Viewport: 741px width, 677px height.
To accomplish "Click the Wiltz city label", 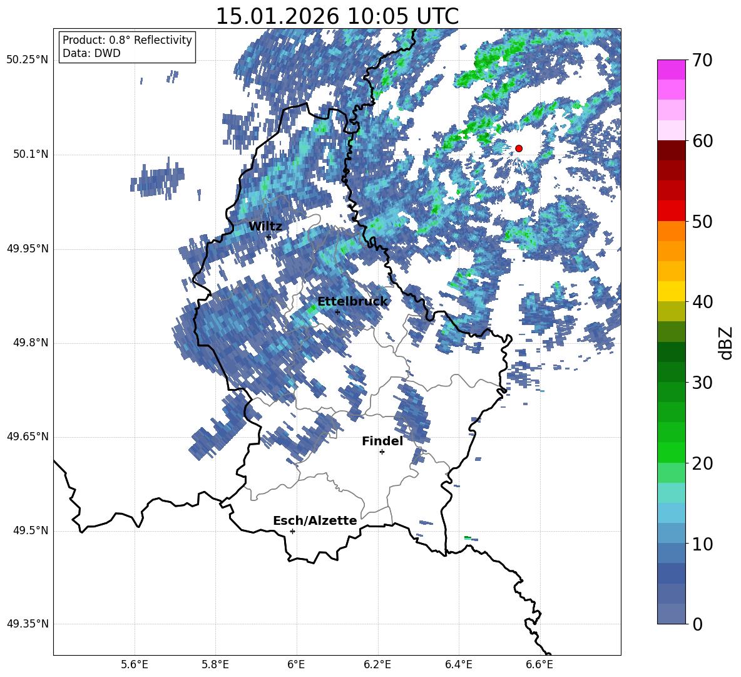I will pyautogui.click(x=265, y=227).
